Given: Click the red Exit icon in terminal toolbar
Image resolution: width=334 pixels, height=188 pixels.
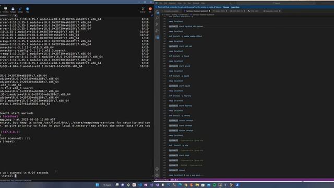Looking at the screenshot, I should click(150, 9).
